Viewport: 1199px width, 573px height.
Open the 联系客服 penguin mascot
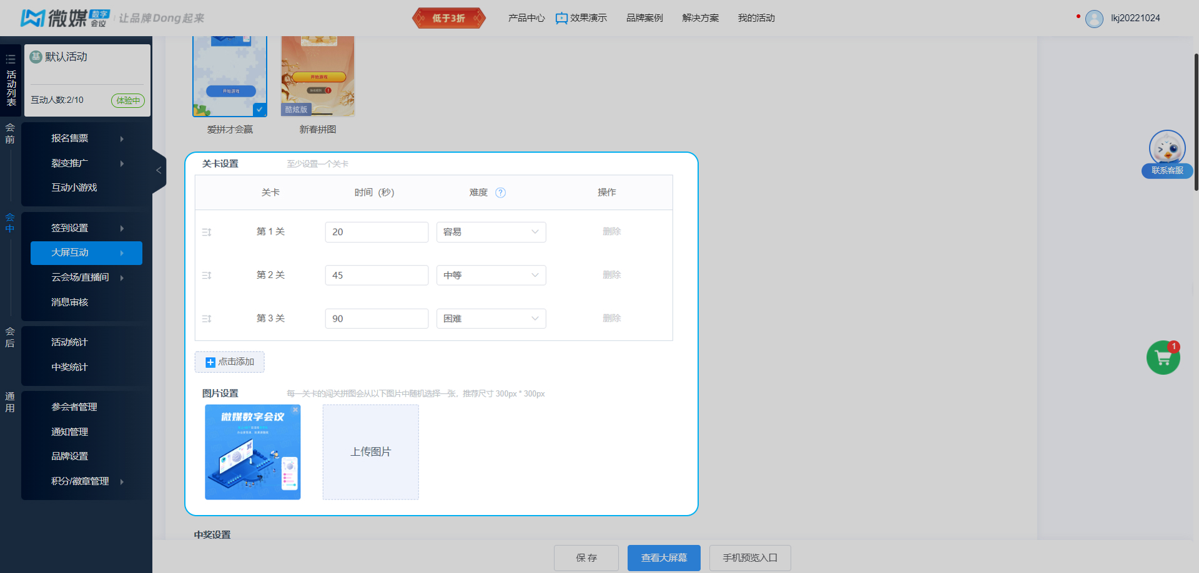click(x=1167, y=148)
